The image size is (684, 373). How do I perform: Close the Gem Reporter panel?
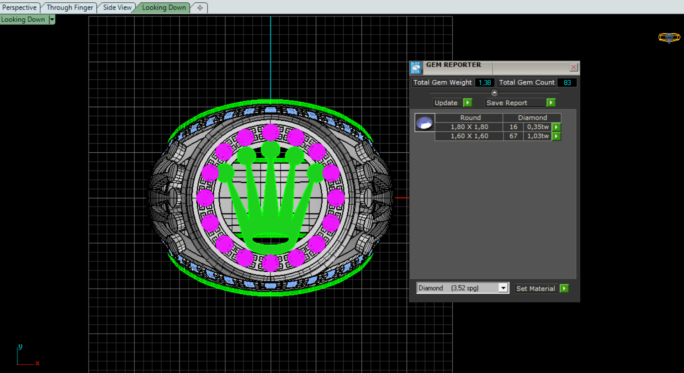tap(573, 67)
